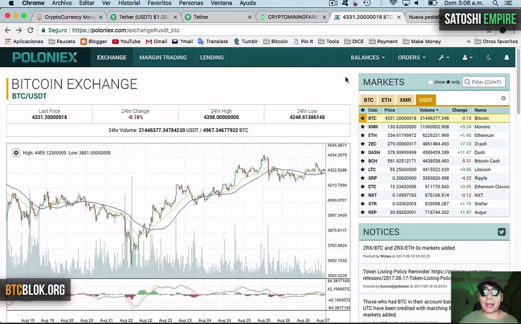
Task: Open the notifications bell in Poloniex header
Action: tap(507, 58)
